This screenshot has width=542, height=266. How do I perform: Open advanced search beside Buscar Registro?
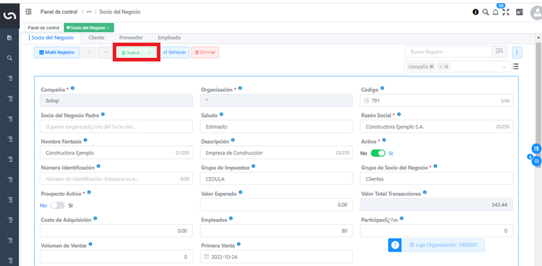[499, 51]
